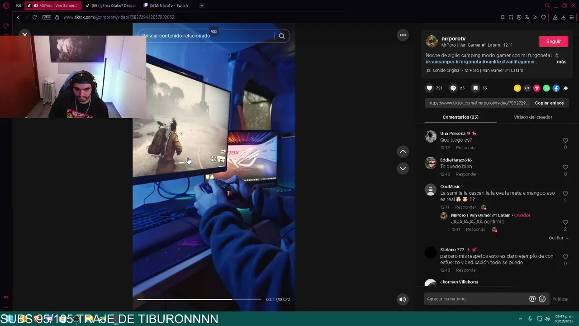
Task: Mute the video with speaker button
Action: coord(403,299)
